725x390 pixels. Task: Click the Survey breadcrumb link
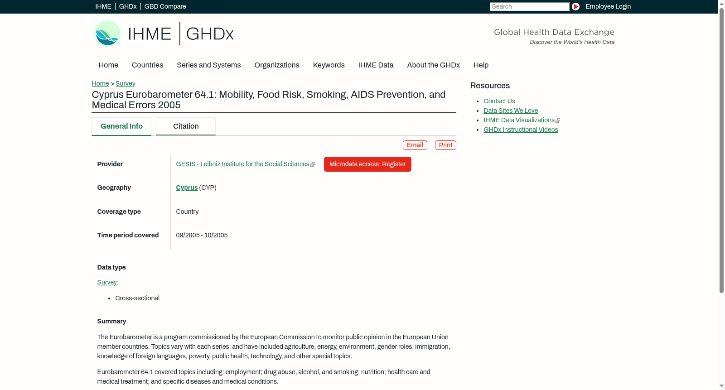pyautogui.click(x=126, y=83)
